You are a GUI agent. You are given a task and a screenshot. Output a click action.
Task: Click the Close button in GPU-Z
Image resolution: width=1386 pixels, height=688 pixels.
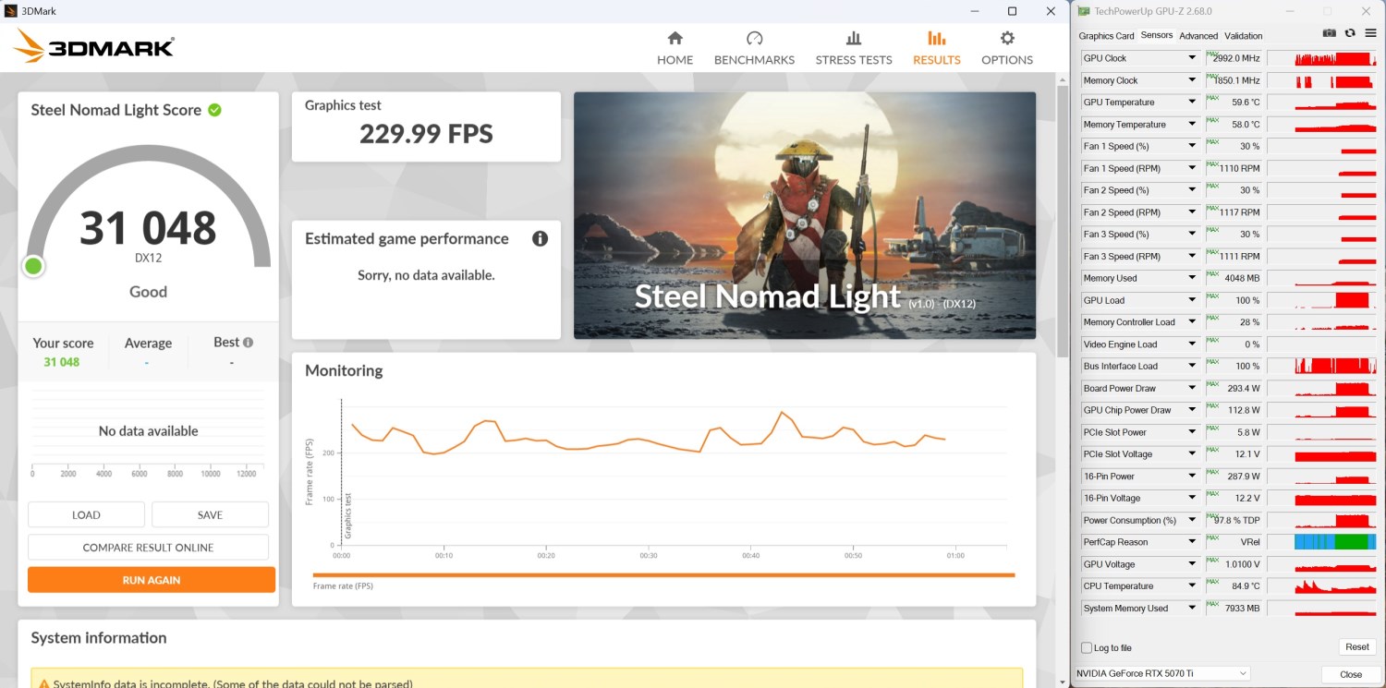(x=1351, y=674)
